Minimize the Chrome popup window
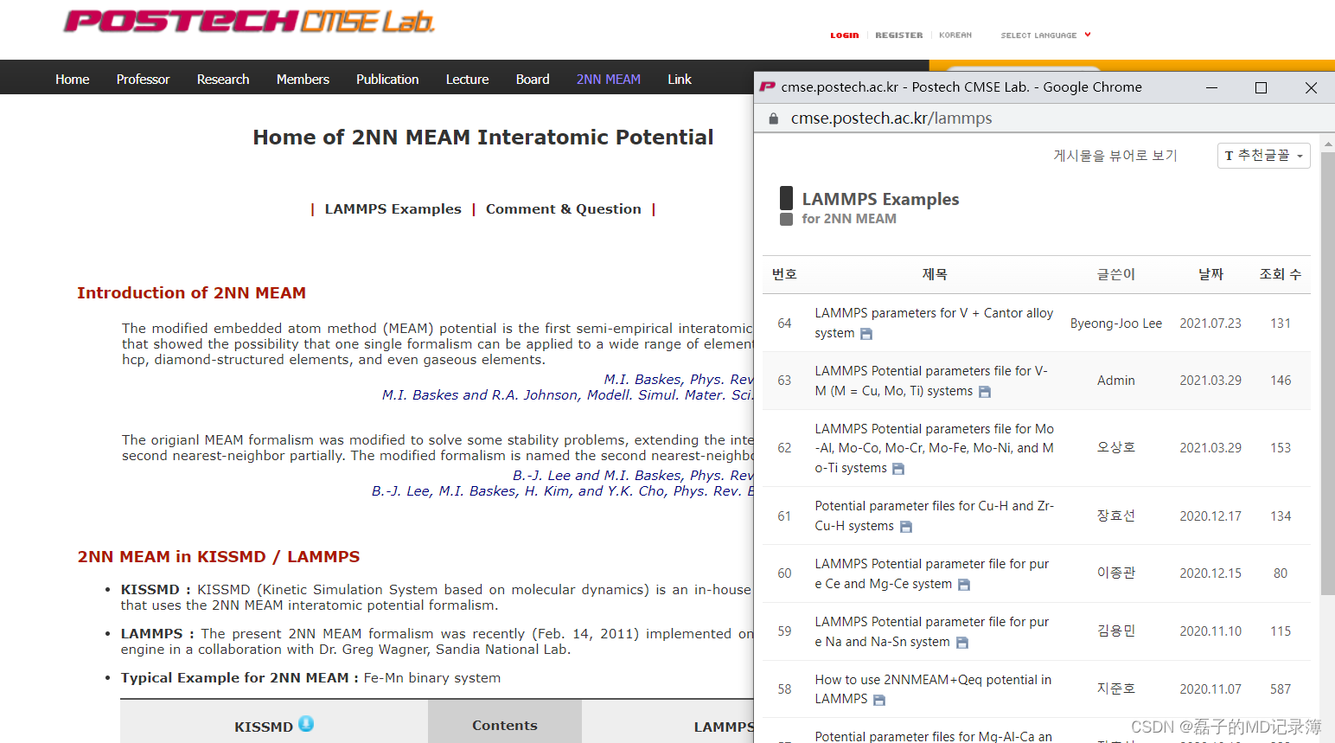Image resolution: width=1335 pixels, height=743 pixels. (x=1211, y=87)
